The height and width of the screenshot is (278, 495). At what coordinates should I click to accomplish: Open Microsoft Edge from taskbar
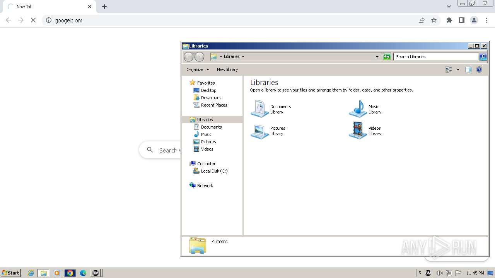tap(83, 273)
